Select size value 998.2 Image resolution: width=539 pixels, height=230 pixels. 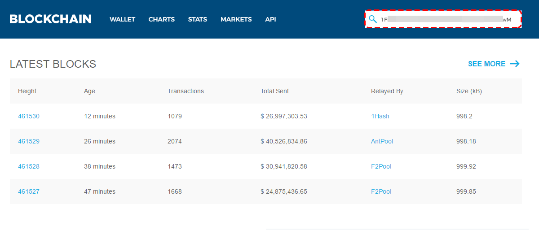tap(464, 116)
